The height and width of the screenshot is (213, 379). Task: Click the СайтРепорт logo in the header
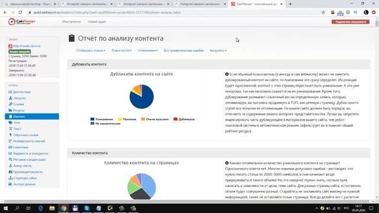22,22
